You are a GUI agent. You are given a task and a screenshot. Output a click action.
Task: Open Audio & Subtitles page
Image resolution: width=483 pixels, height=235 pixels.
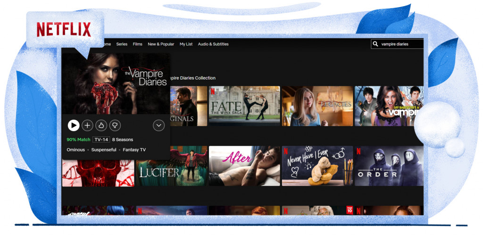tap(213, 44)
